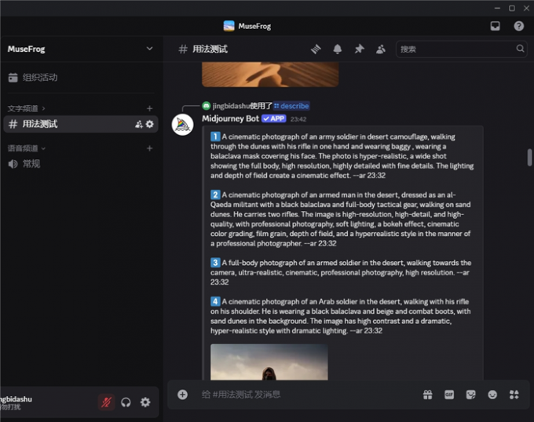Open the hooded figure image thumbnail
Viewport: 534px width, 422px height.
point(269,362)
